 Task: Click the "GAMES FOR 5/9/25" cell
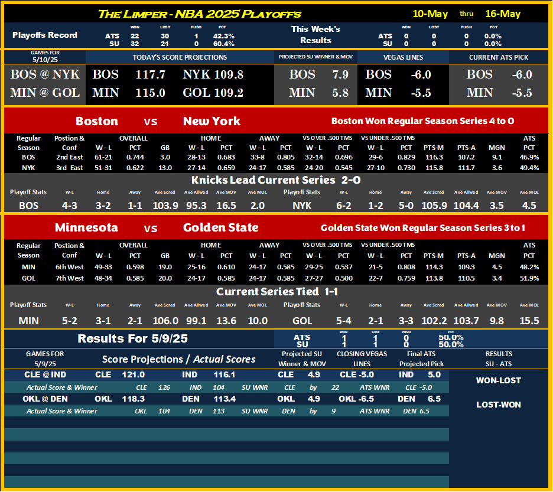click(45, 359)
